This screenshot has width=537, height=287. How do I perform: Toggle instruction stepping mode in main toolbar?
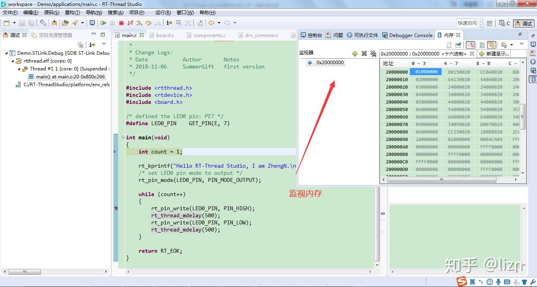[x=169, y=23]
